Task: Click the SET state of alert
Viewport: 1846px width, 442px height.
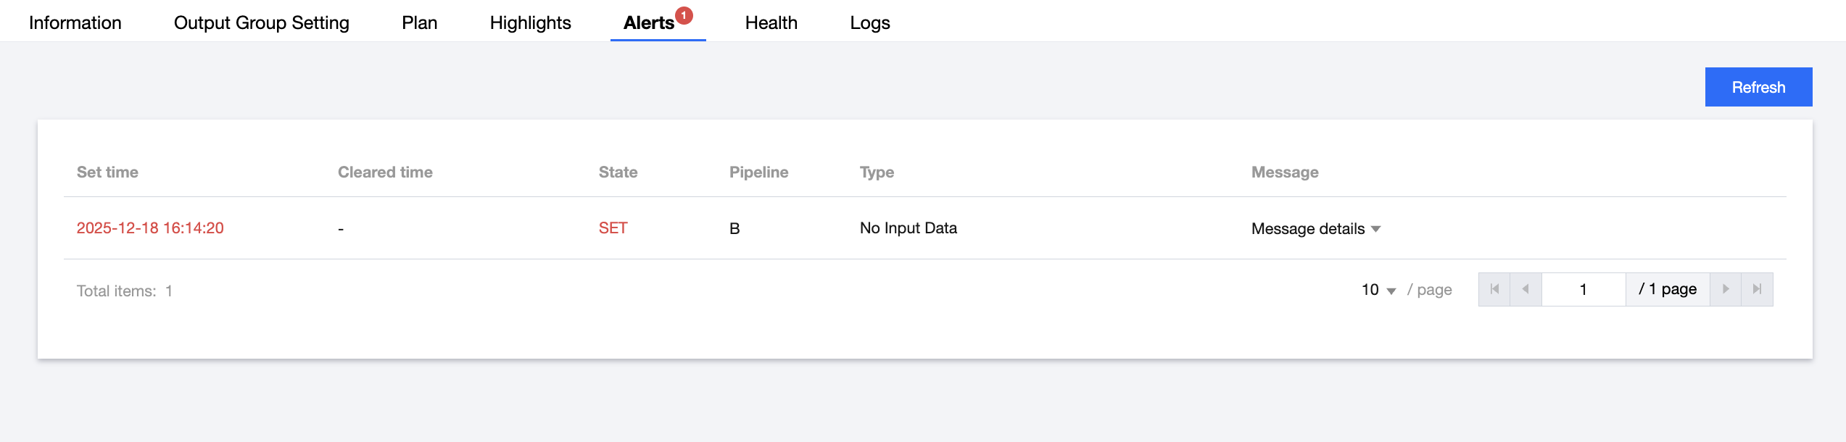Action: pos(613,228)
